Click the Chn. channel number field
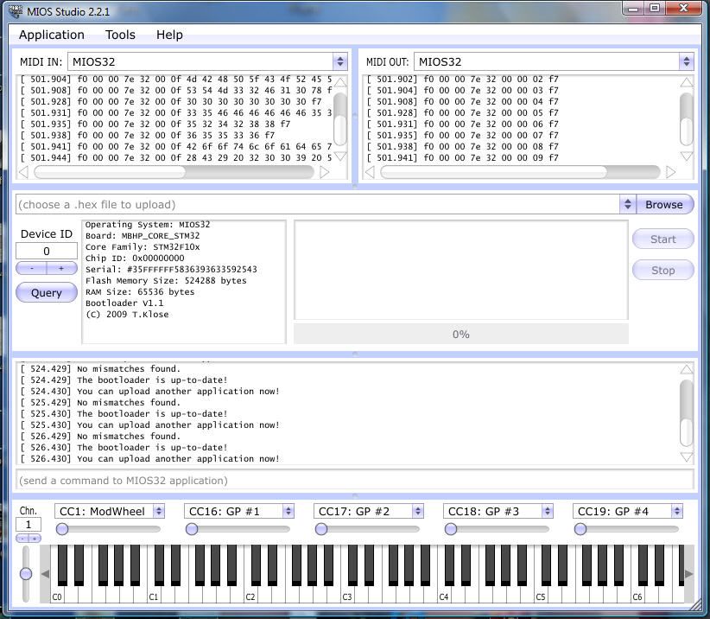 point(29,524)
